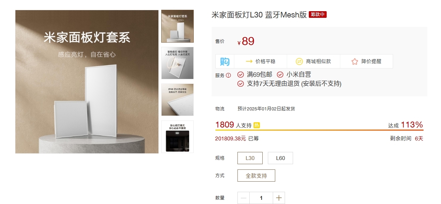Open the 商城相似款 similar items tab

click(313, 61)
